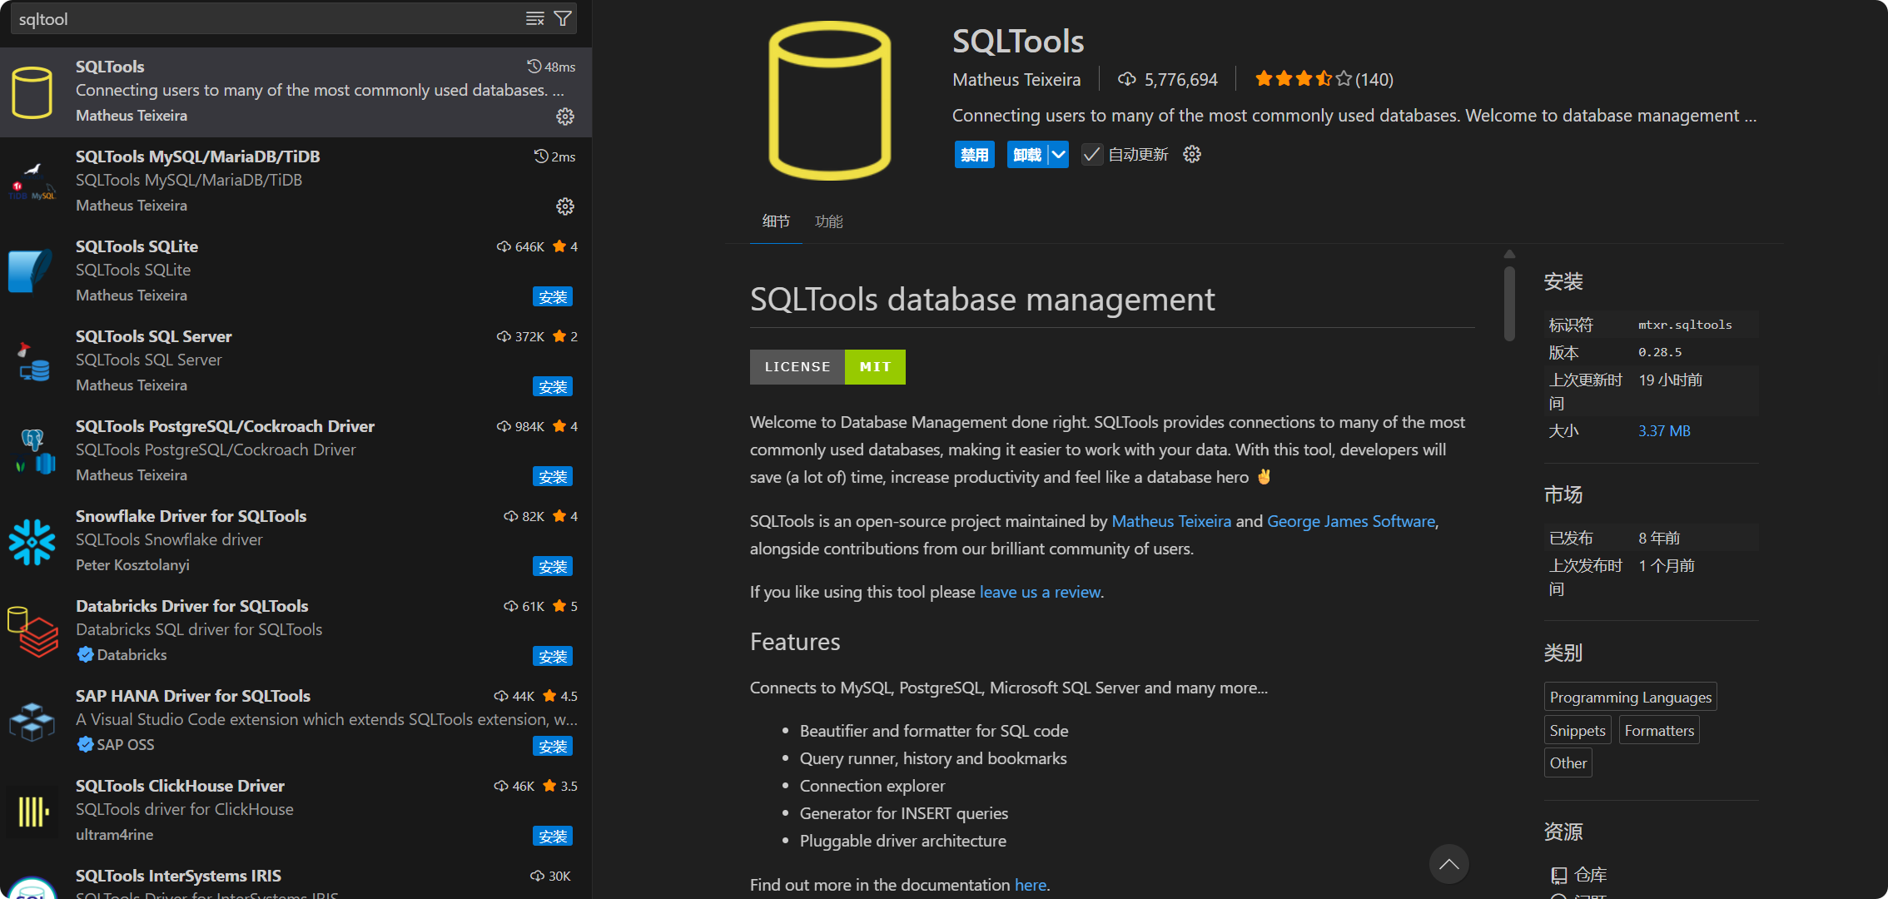
Task: Open the manage gear on SQLTools list entry
Action: pyautogui.click(x=565, y=117)
